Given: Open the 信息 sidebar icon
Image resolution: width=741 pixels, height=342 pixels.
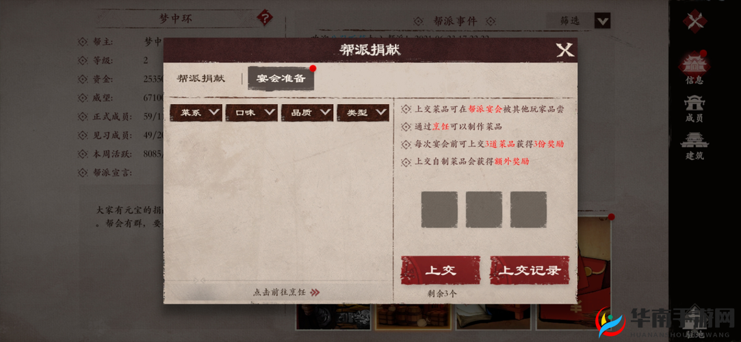Looking at the screenshot, I should click(694, 68).
